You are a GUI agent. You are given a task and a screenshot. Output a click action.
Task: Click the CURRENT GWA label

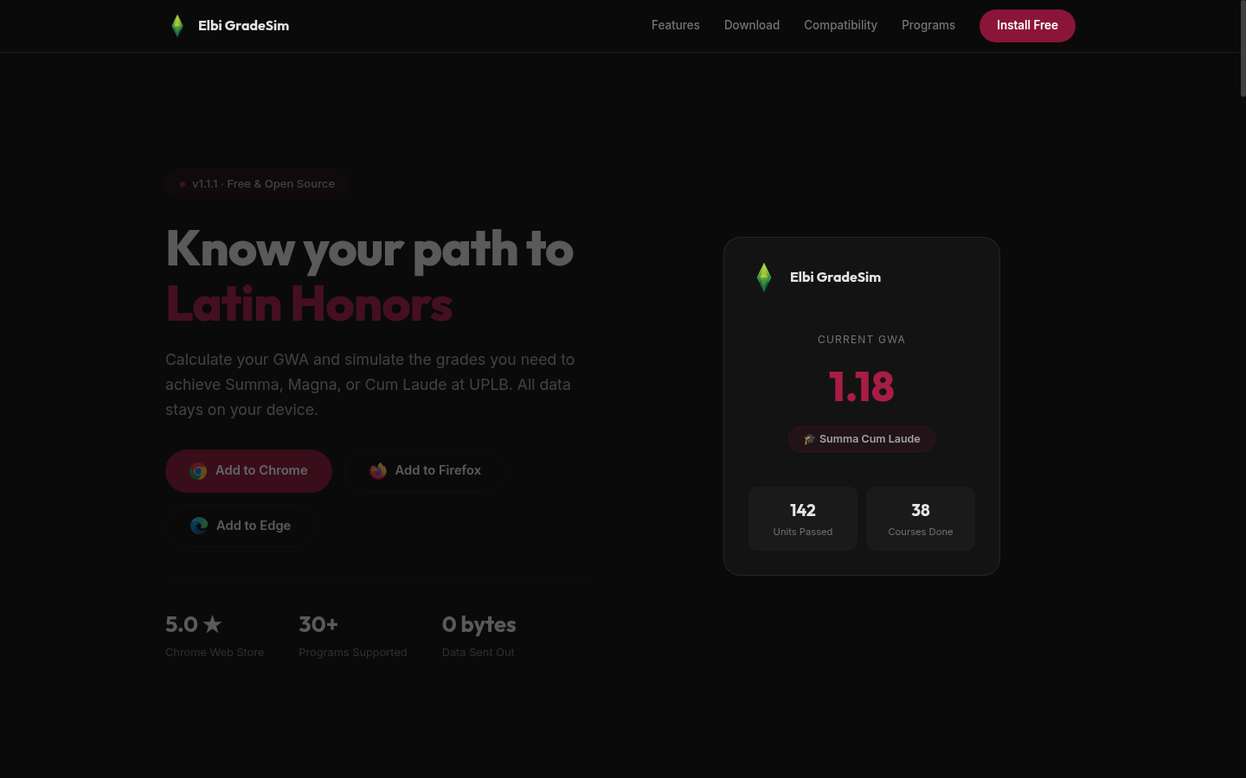[861, 340]
